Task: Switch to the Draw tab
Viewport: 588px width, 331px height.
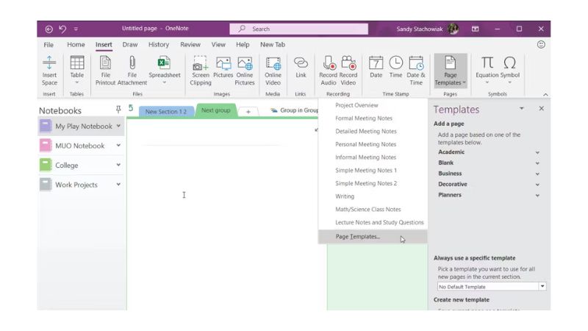Action: point(130,45)
